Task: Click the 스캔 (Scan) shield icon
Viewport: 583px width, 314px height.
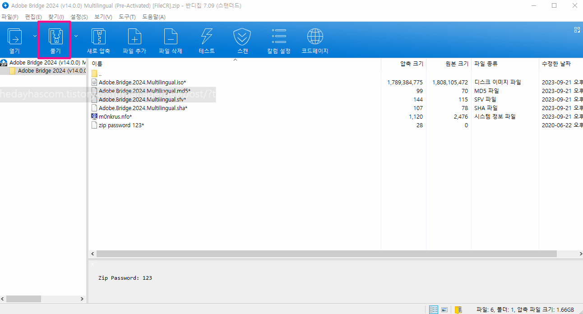Action: 242,36
